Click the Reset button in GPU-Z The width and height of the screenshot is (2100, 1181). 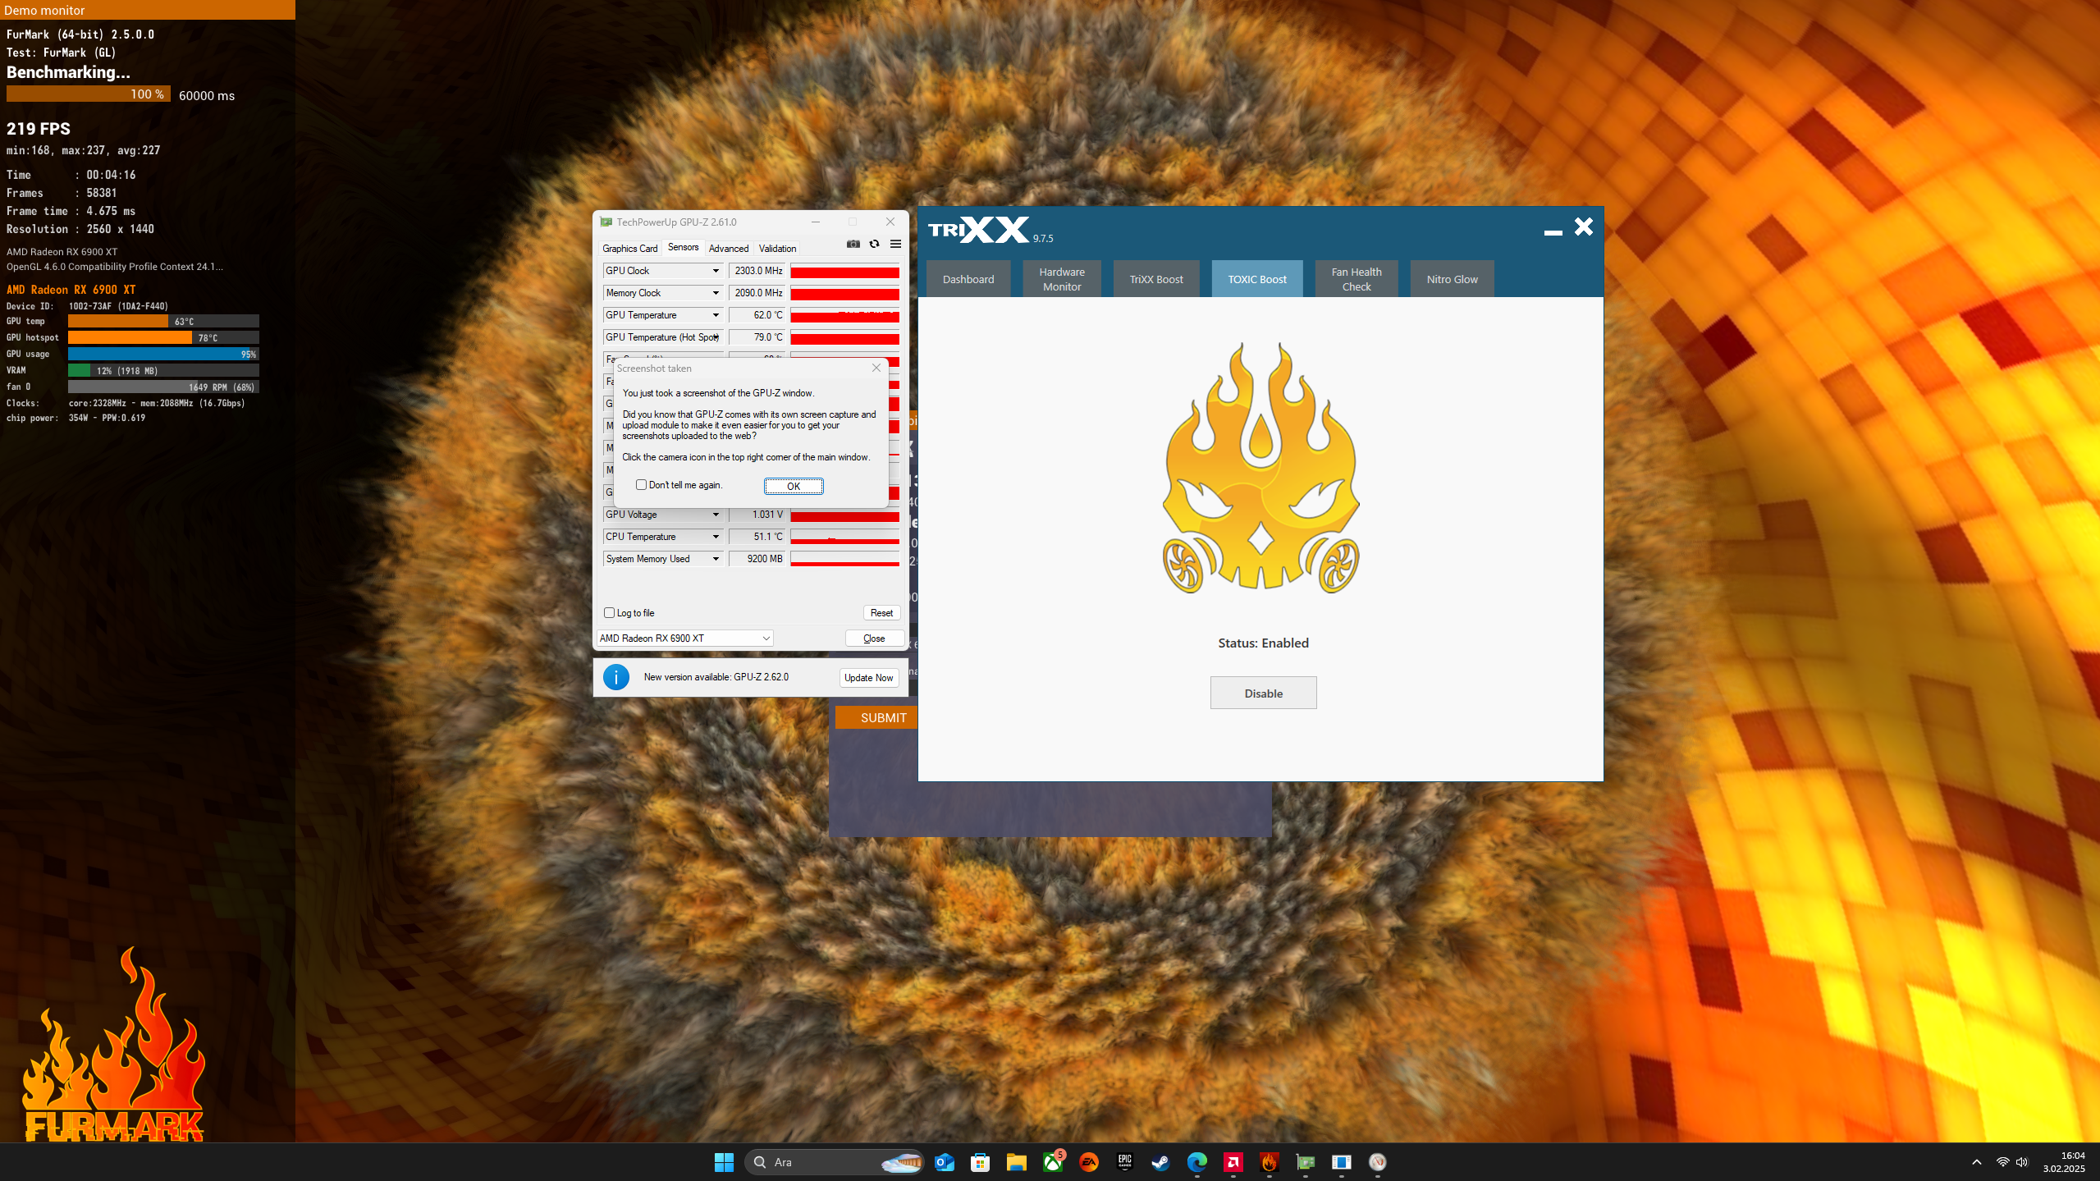click(x=881, y=612)
